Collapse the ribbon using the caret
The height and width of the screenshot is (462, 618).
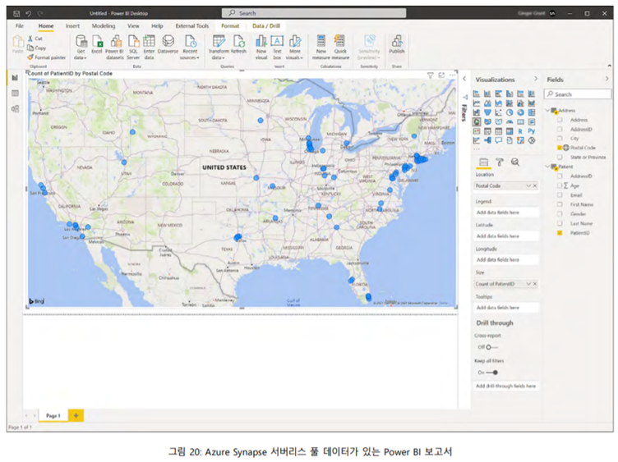(609, 66)
